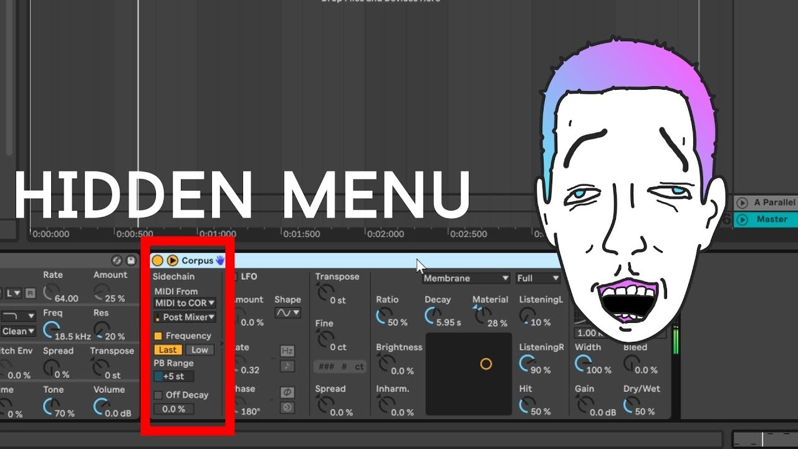Click the orange circle in XY pad
This screenshot has height=449, width=798.
tap(486, 364)
